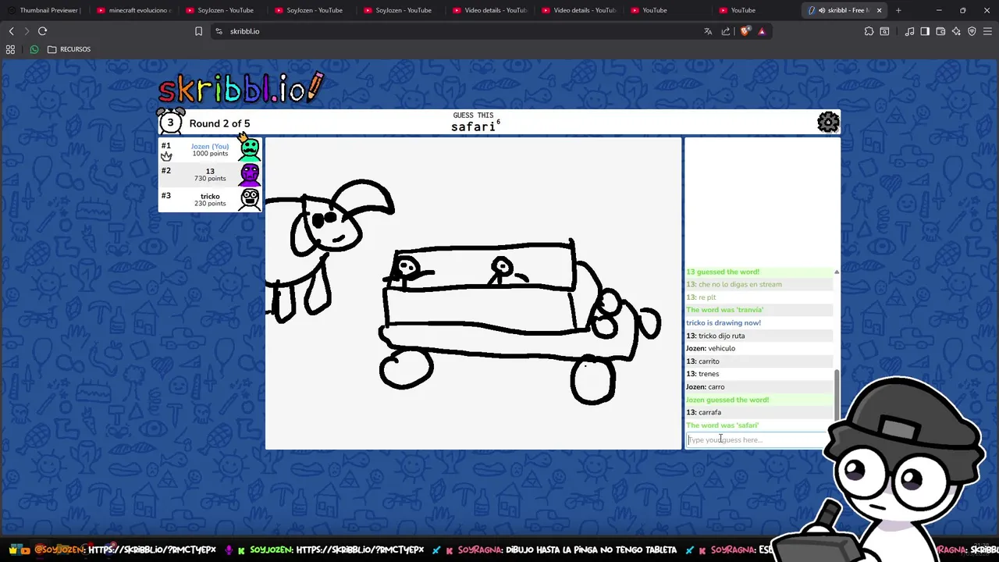
Task: Open site settings icon in address bar
Action: pos(219,31)
